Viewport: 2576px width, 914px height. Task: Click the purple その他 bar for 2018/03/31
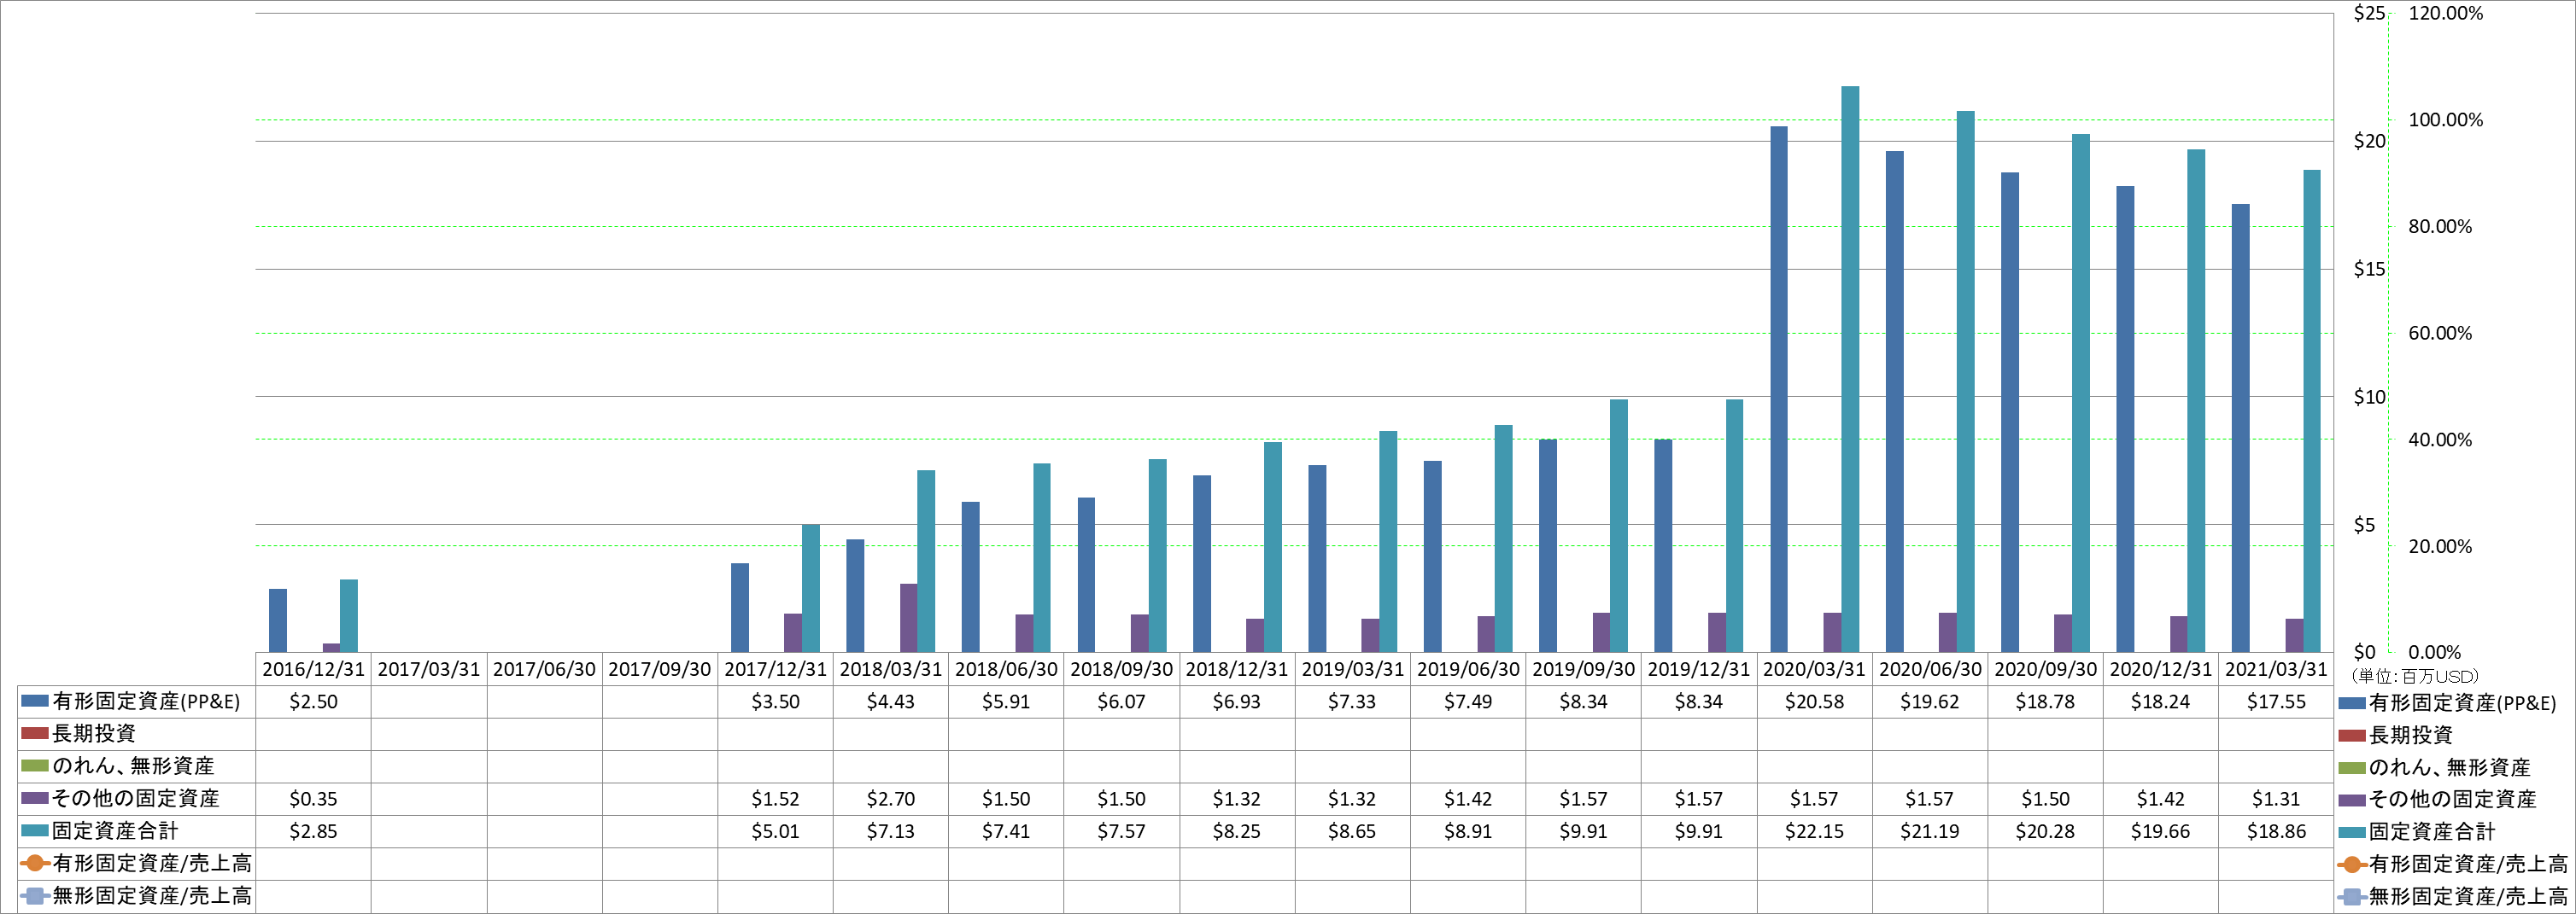(x=908, y=619)
